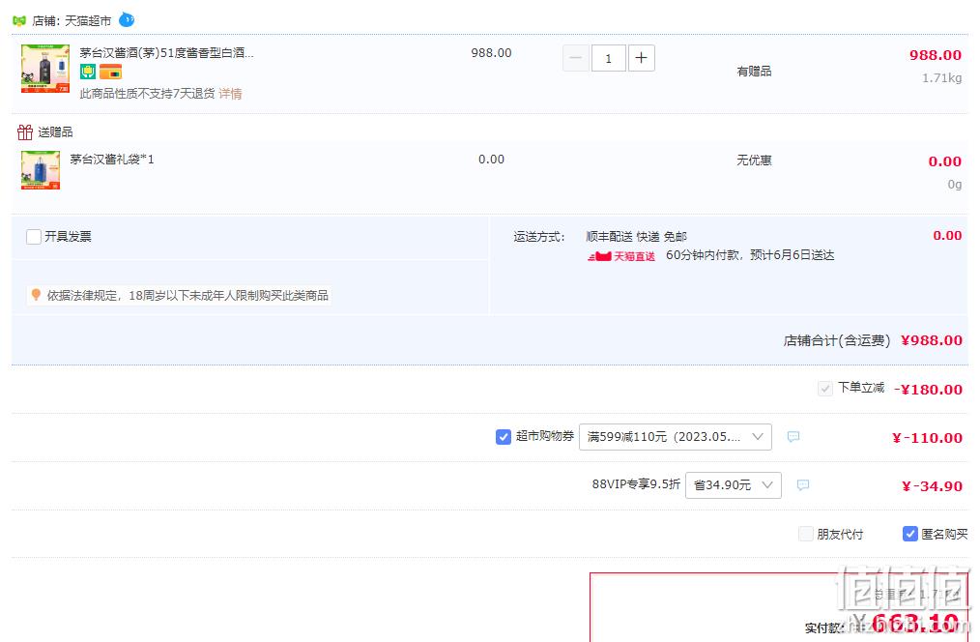The image size is (980, 642).
Task: Click the Tmall cat store icon
Action: pos(18,20)
